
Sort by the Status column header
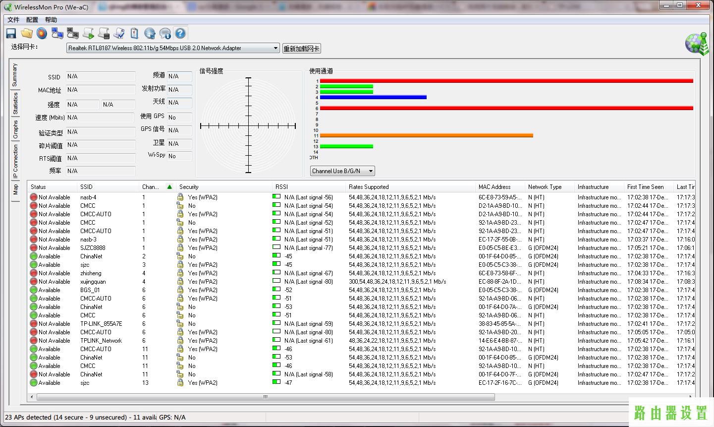53,187
